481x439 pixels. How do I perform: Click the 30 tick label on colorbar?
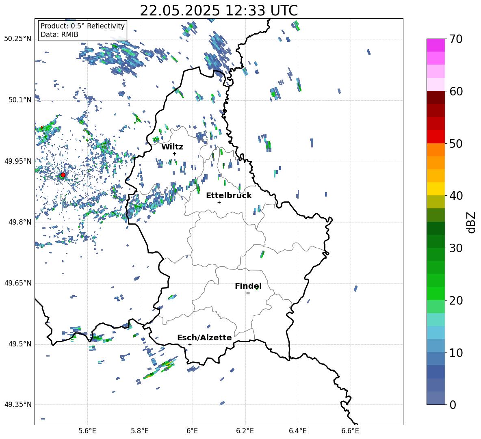[456, 248]
